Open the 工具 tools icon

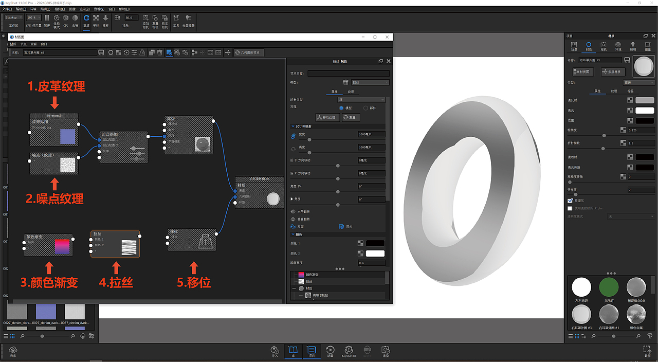pyautogui.click(x=176, y=18)
